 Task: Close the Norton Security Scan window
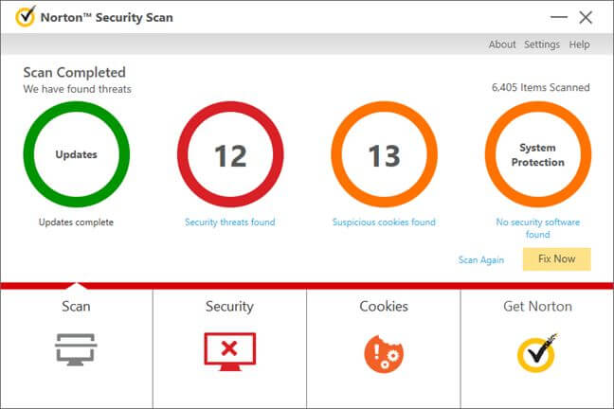coord(586,17)
